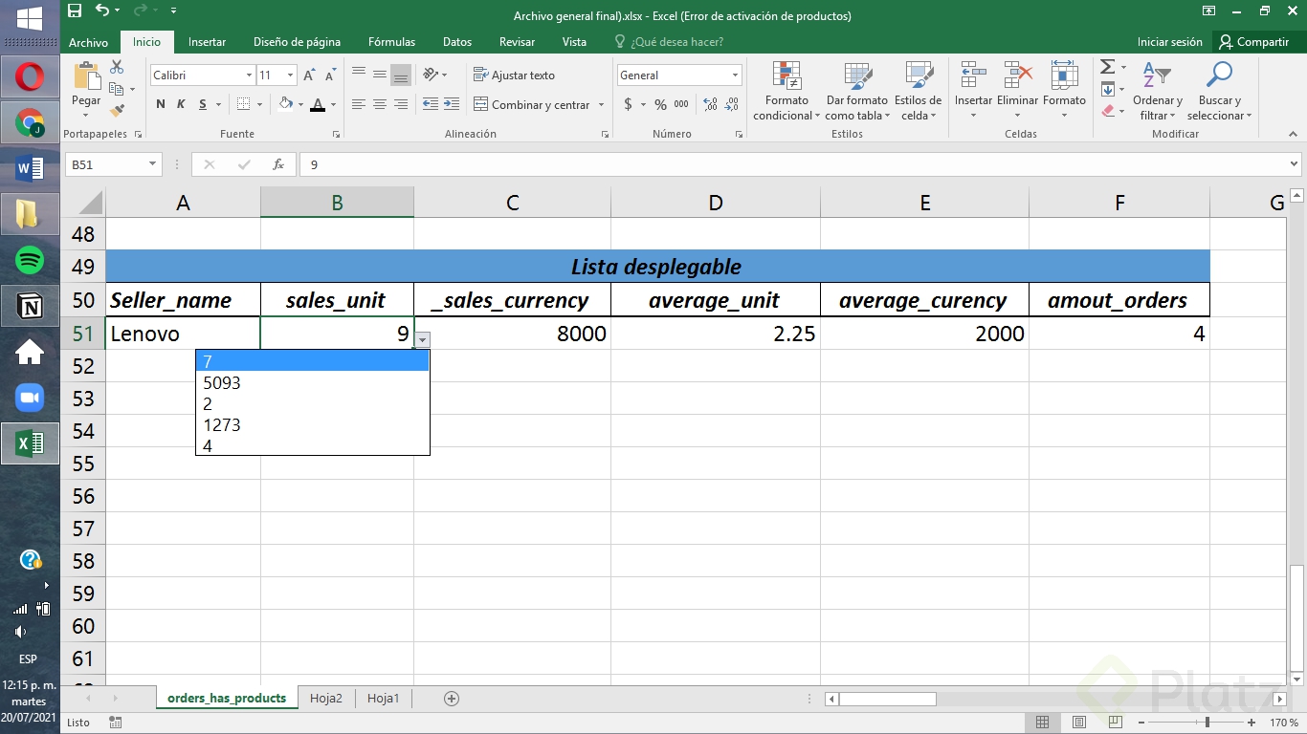Open the font size dropdown
The height and width of the screenshot is (734, 1307).
[x=291, y=76]
